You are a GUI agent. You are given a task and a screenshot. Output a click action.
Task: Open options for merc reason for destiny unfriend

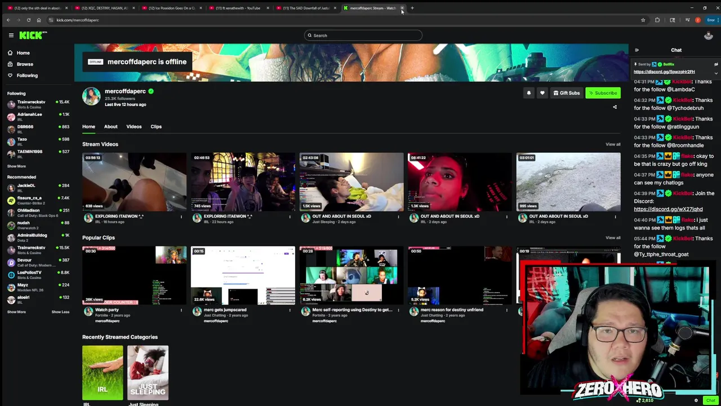pos(507,310)
